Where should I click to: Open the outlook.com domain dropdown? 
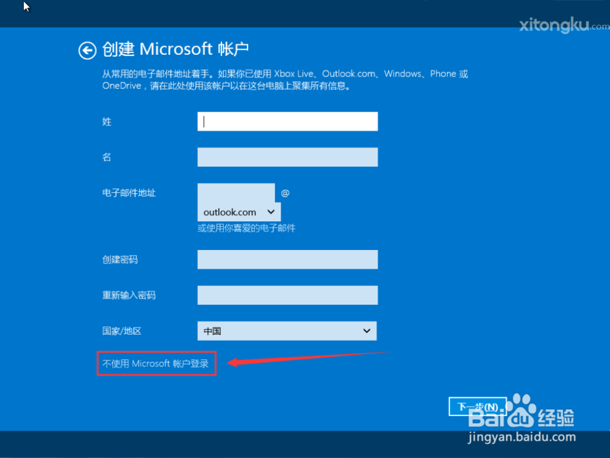(239, 212)
